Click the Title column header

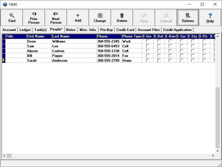coord(16,36)
